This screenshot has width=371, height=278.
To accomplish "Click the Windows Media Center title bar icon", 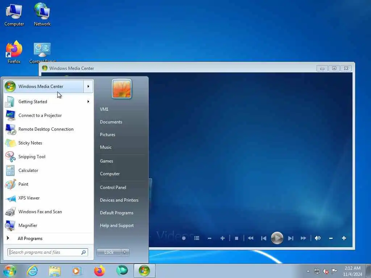I will (x=45, y=68).
